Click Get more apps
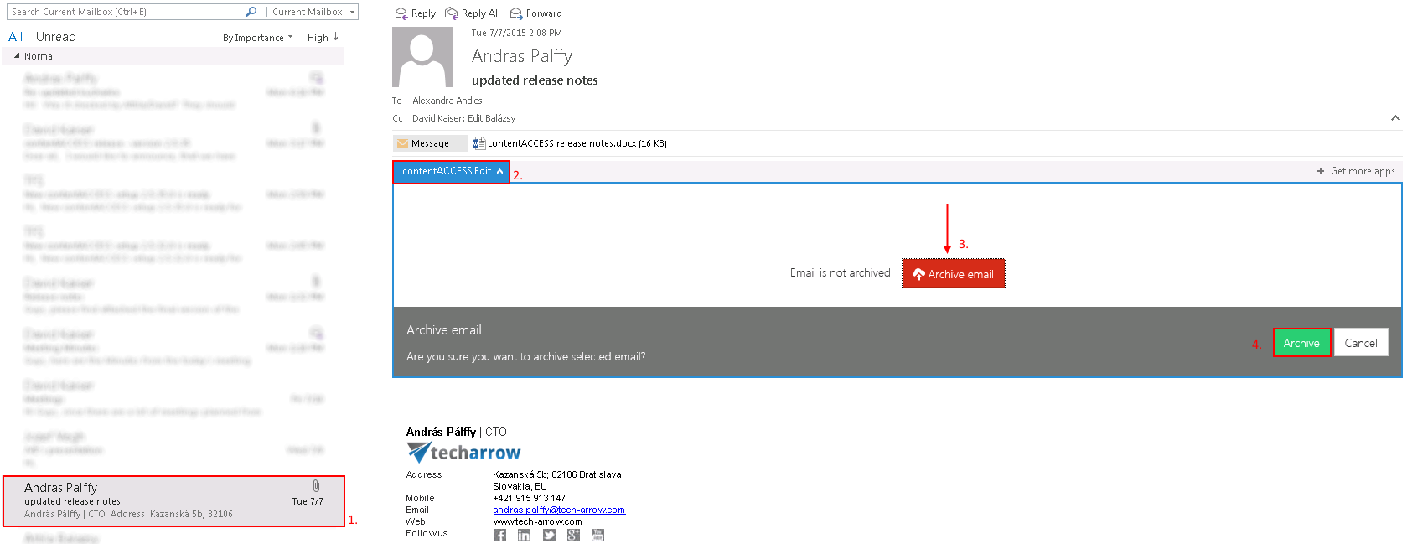The width and height of the screenshot is (1407, 544). tap(1356, 171)
